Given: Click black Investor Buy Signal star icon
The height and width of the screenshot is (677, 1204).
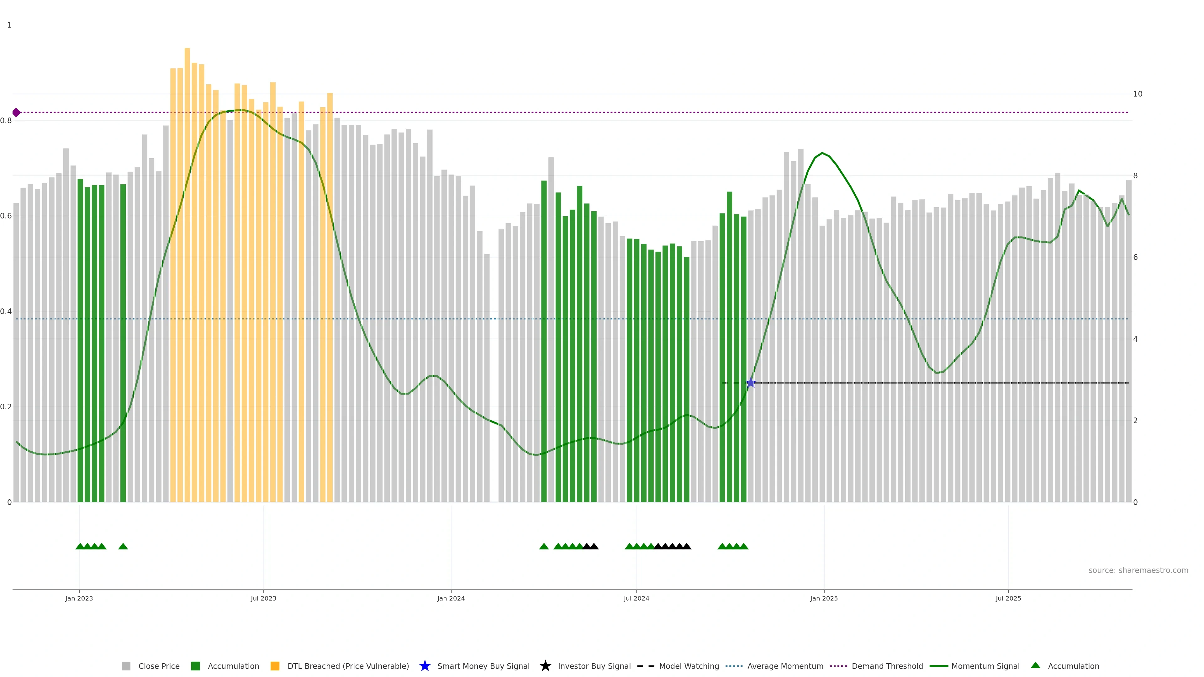Looking at the screenshot, I should click(545, 666).
